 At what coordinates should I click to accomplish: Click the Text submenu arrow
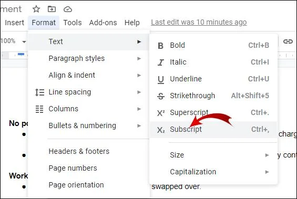tap(139, 41)
